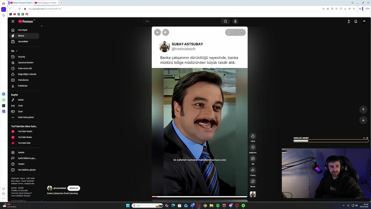
Task: Select Shorts in the sidebar
Action: pos(24,36)
